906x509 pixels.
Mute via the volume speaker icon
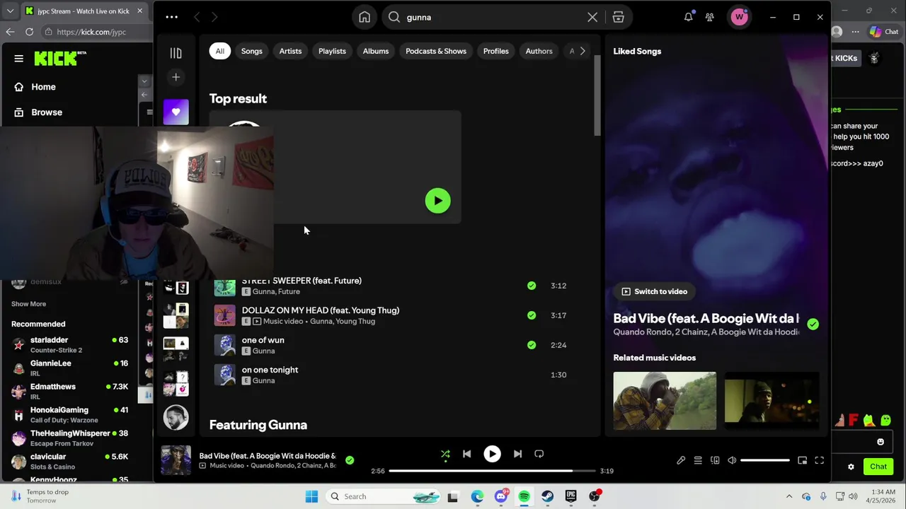tap(732, 460)
